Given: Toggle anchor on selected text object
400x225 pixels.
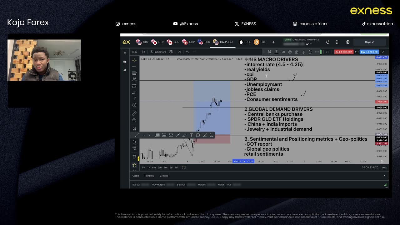Looking at the screenshot, I should (x=303, y=52).
